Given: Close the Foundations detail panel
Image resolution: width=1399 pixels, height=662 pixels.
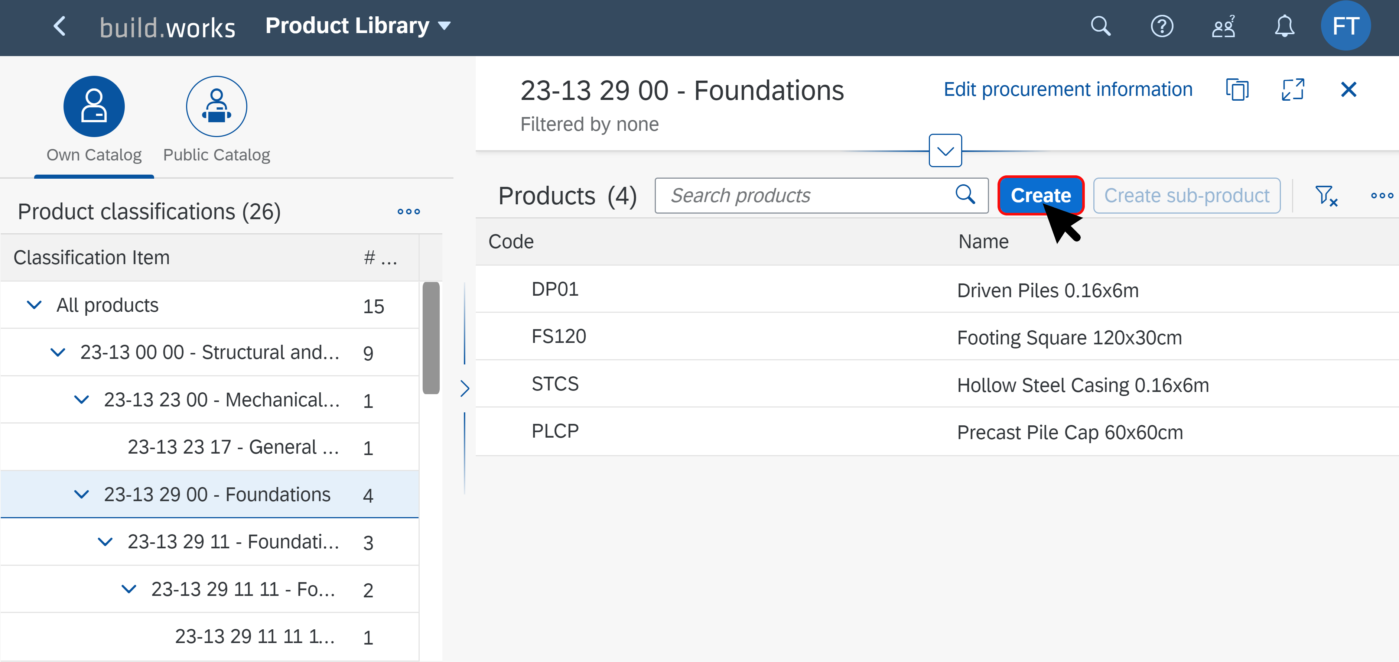Looking at the screenshot, I should (x=1348, y=90).
